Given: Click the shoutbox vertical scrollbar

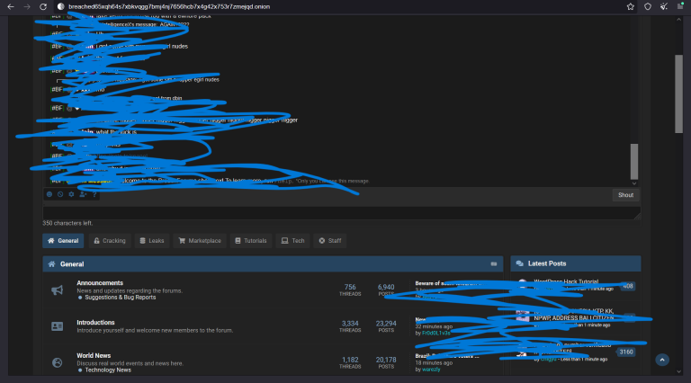Looking at the screenshot, I should coord(634,162).
